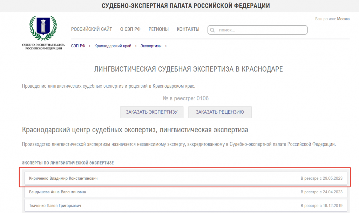The image size is (359, 213).
Task: Click ЗАКАЗАТЬ РЕЦЕНЗИЮ button
Action: coord(220,112)
